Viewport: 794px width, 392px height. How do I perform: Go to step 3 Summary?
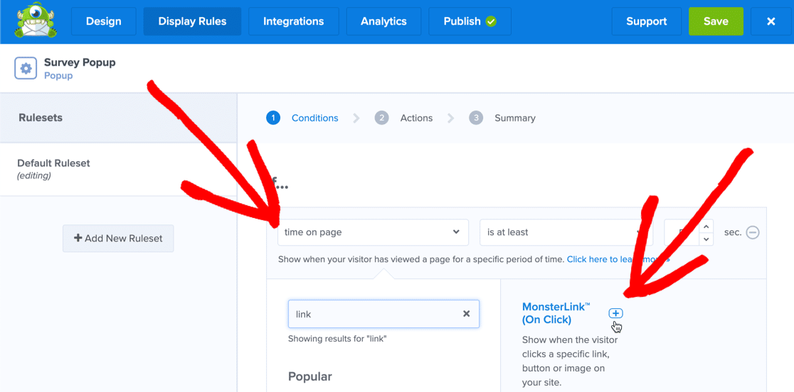coord(502,118)
